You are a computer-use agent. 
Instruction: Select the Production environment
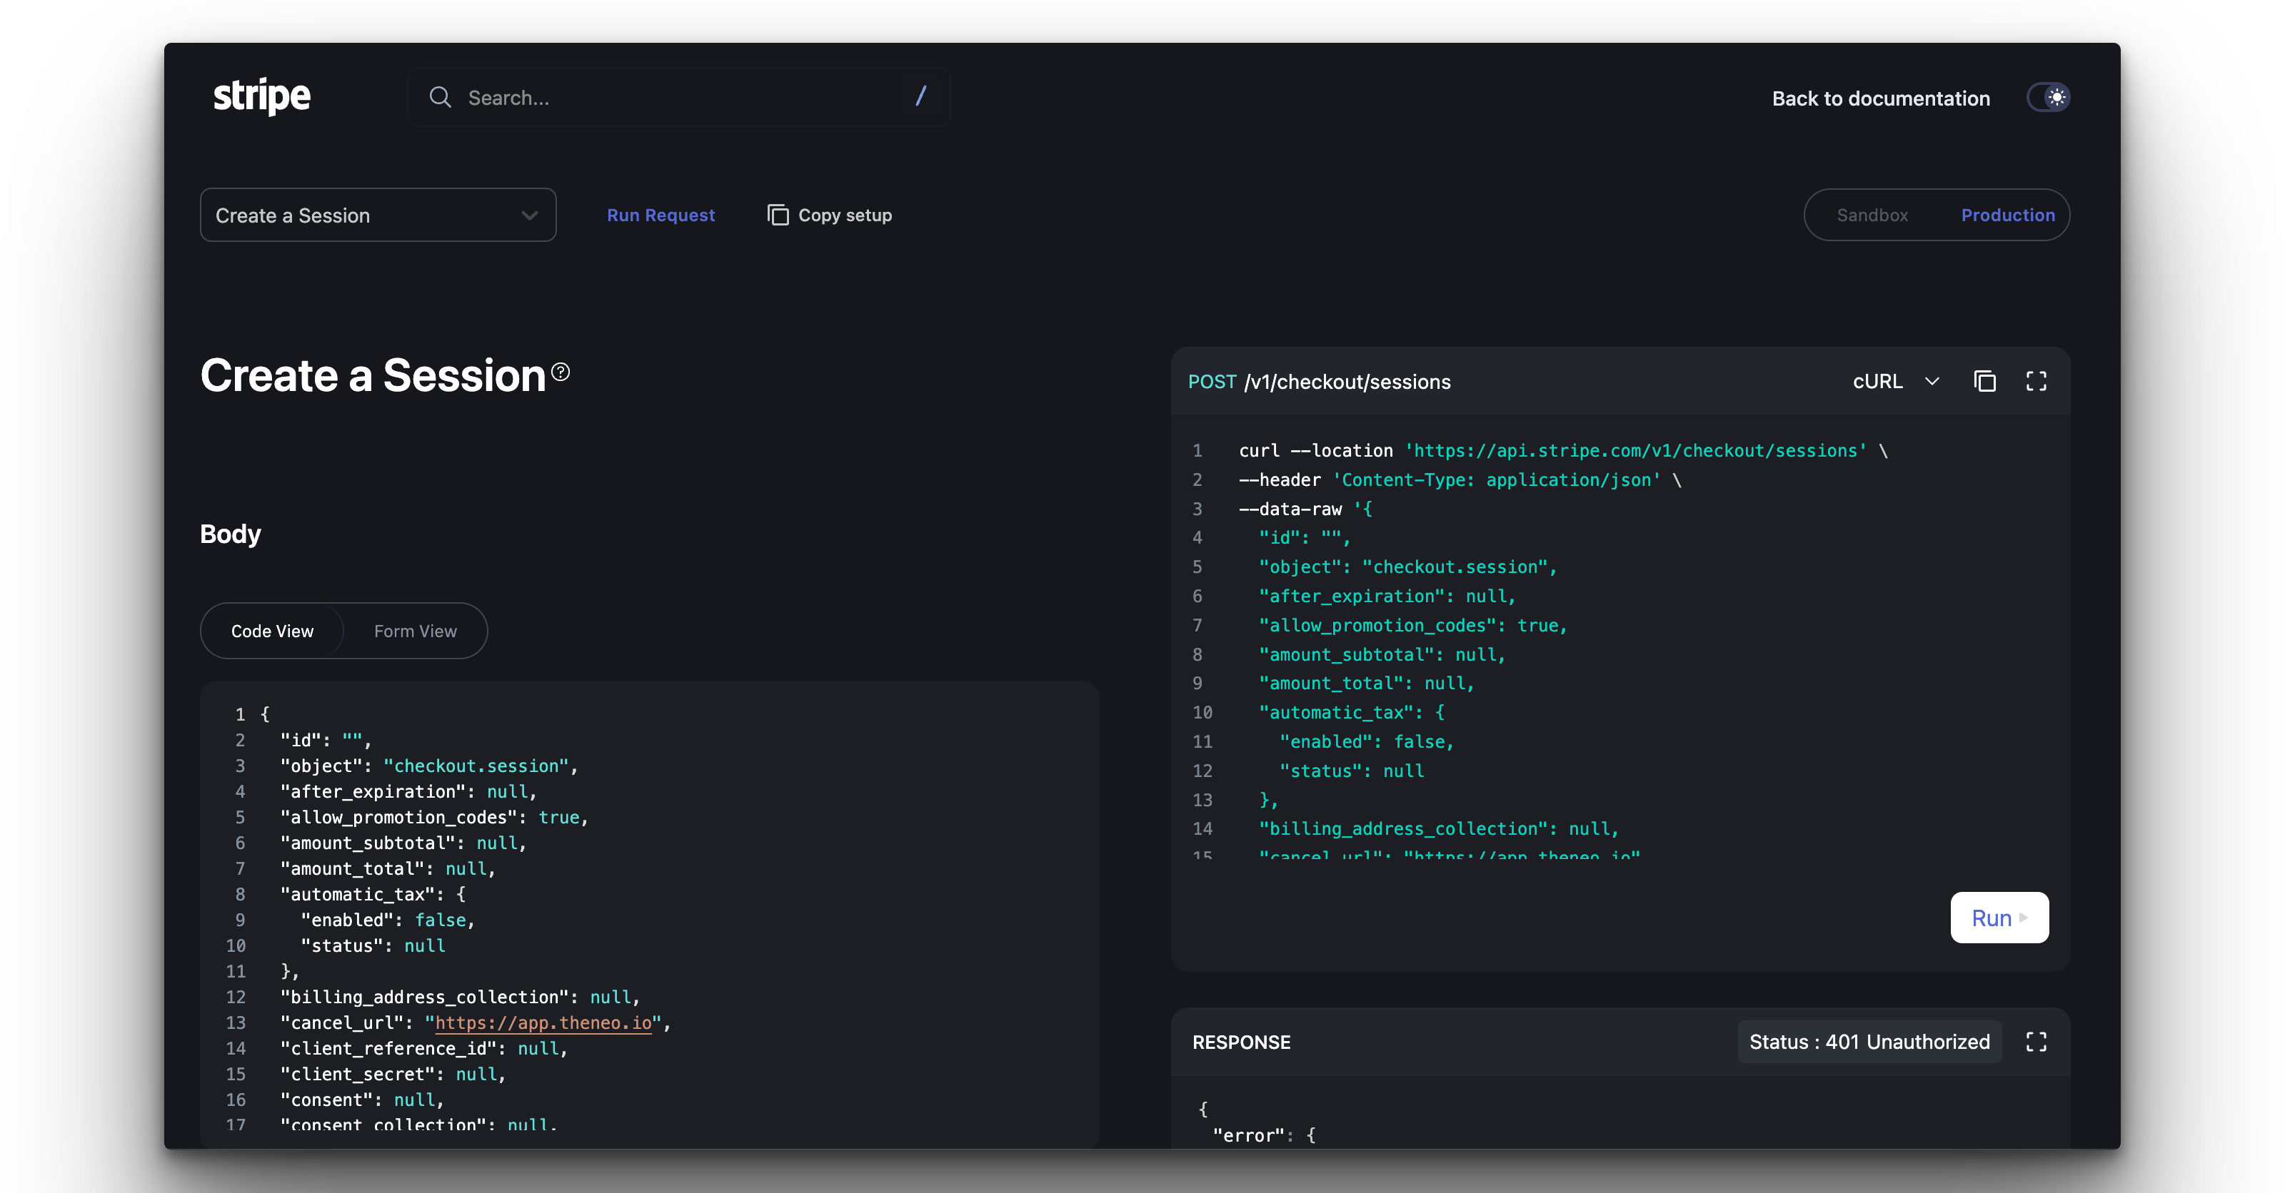click(2007, 215)
